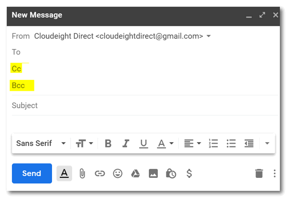
Task: Expand the text size dropdown
Action: pyautogui.click(x=85, y=143)
